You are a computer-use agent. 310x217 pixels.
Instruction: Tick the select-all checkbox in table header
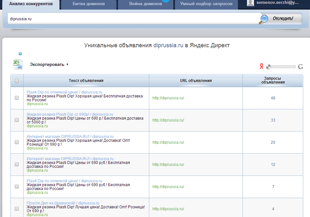[17, 81]
